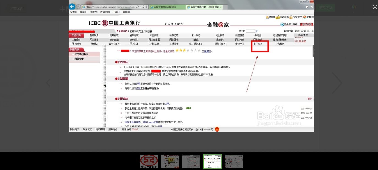
Task: Click the address bar search magnifier icon
Action: tap(137, 7)
